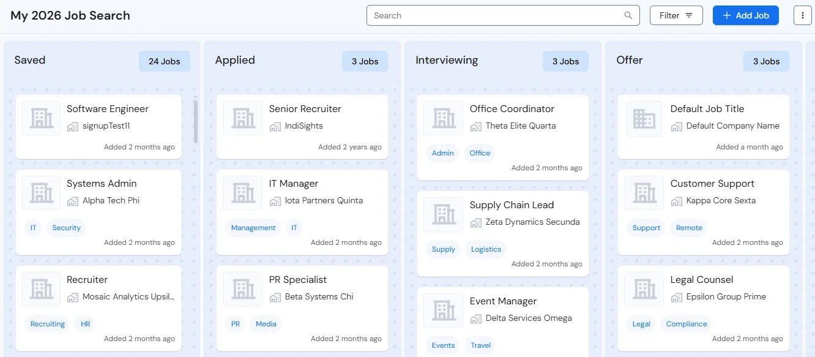The width and height of the screenshot is (815, 357).
Task: Click the building icon on Senior Recruiter card
Action: 242,118
